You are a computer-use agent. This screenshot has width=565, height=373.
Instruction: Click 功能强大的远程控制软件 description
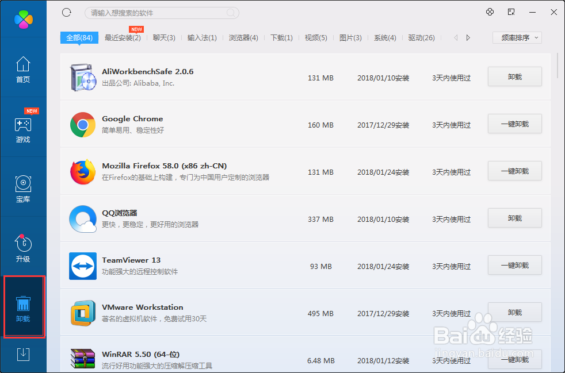(140, 272)
